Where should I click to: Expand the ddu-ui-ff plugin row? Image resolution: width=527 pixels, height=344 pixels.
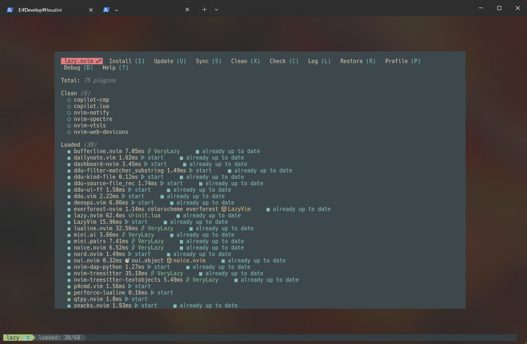(149, 190)
